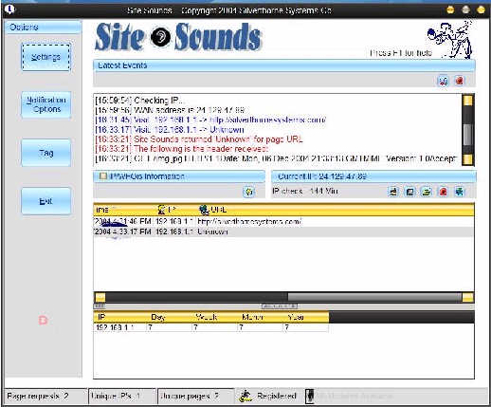Click the app icon in the title bar

pos(10,9)
